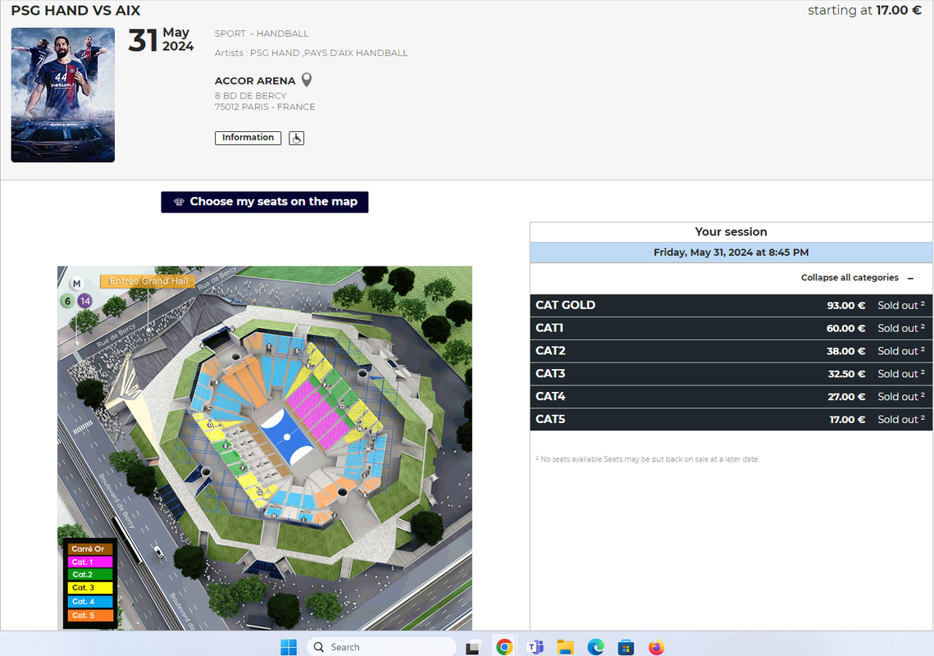Click the Cat. 5 orange legend swatch
This screenshot has height=656, width=934.
[x=90, y=615]
